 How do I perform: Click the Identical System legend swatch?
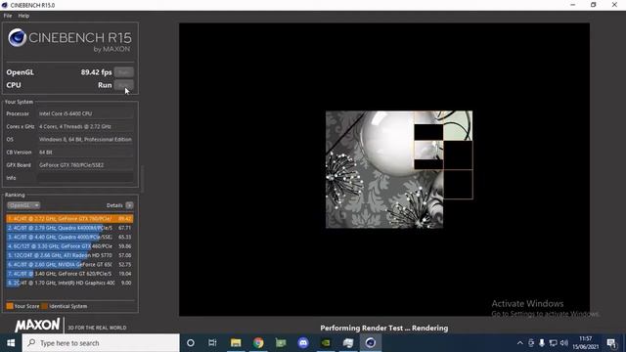pos(44,306)
